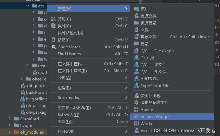The width and height of the screenshot is (220, 136).
Task: Click the Code Linter magnifier icon
Action: pyautogui.click(x=53, y=47)
